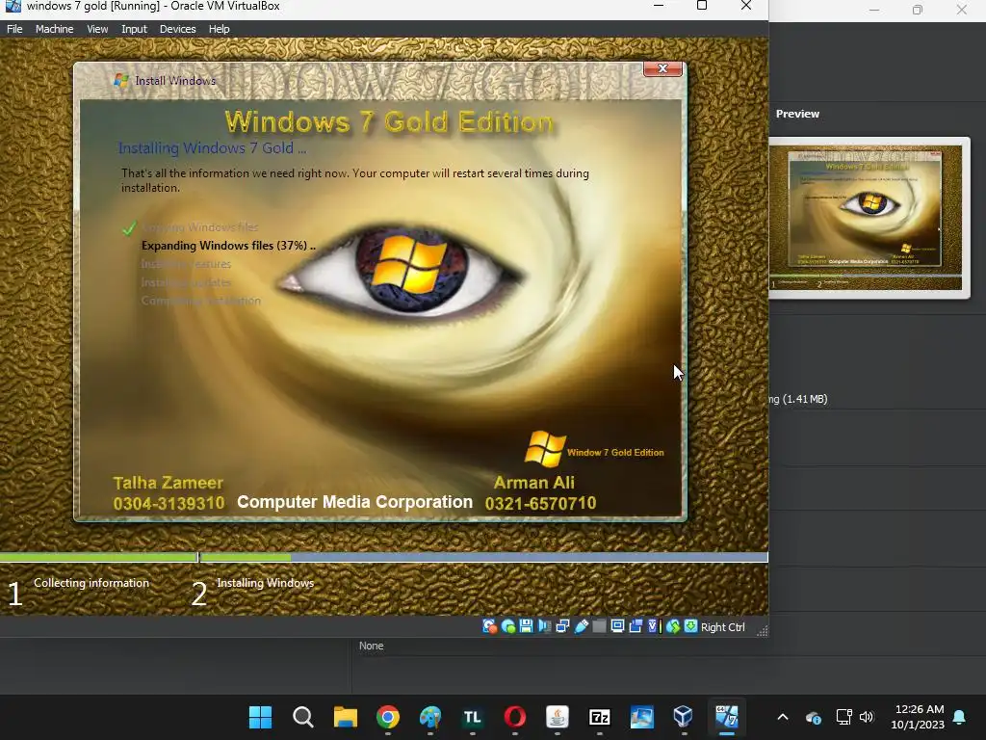
Task: Open Google Chrome from the taskbar
Action: [x=388, y=717]
